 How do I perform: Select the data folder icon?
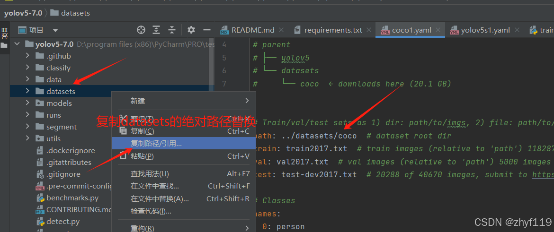(x=40, y=80)
